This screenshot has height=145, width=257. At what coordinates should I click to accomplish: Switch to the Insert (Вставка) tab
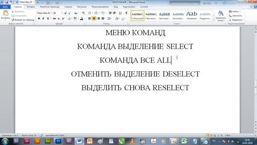tap(31, 7)
